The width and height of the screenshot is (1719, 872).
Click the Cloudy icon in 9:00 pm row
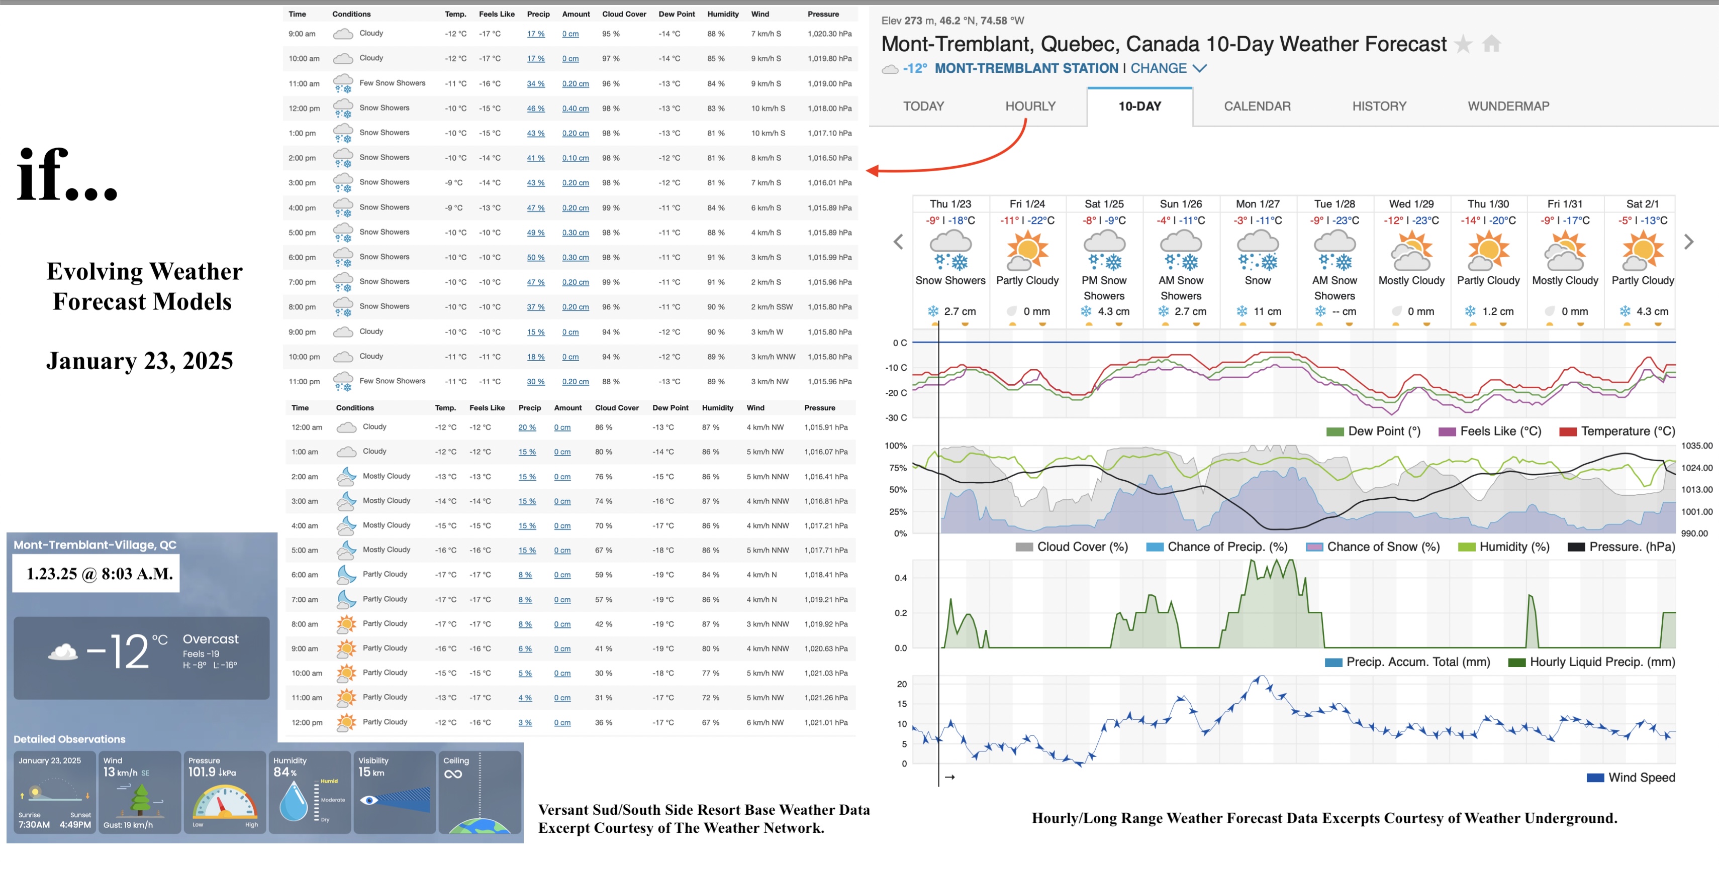pyautogui.click(x=343, y=332)
